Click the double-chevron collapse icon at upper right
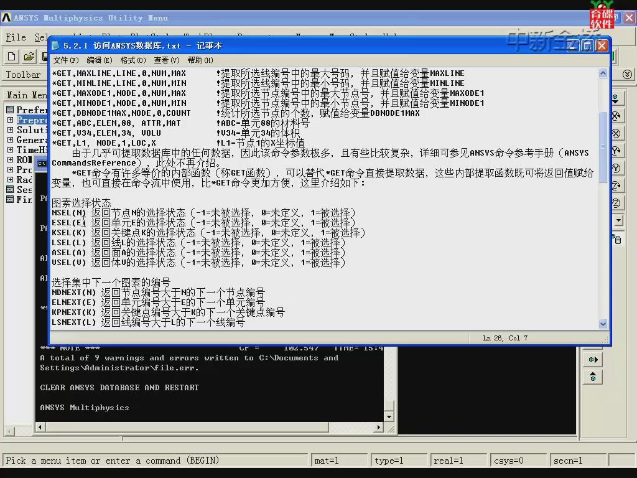The width and height of the screenshot is (637, 478). click(627, 75)
